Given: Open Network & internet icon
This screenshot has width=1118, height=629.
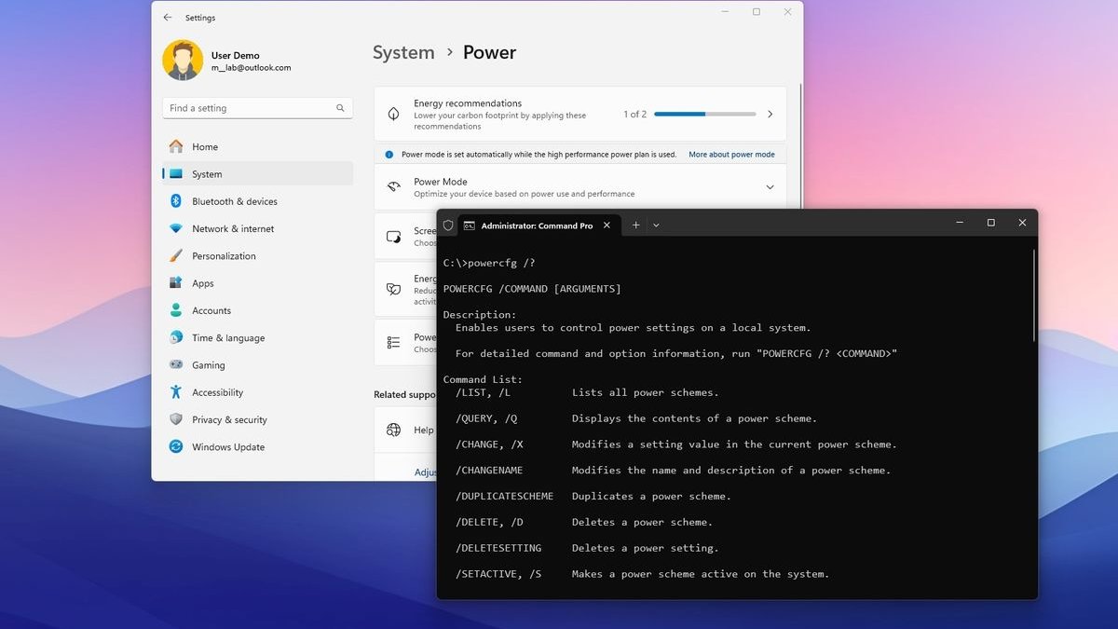Looking at the screenshot, I should (x=176, y=228).
